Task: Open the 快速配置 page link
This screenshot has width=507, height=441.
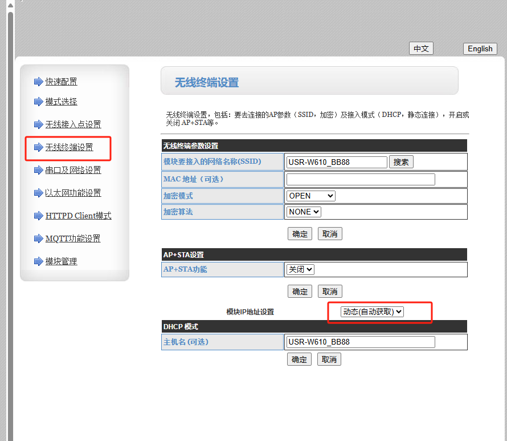Action: point(61,82)
